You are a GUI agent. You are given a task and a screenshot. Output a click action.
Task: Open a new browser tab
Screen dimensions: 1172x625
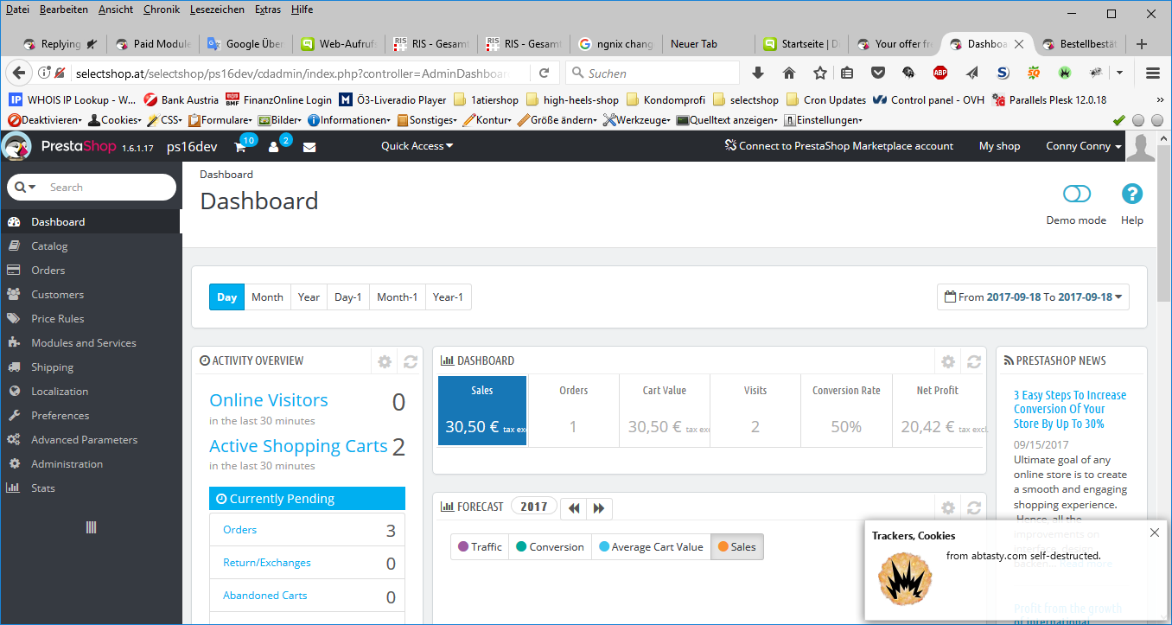pyautogui.click(x=1142, y=44)
